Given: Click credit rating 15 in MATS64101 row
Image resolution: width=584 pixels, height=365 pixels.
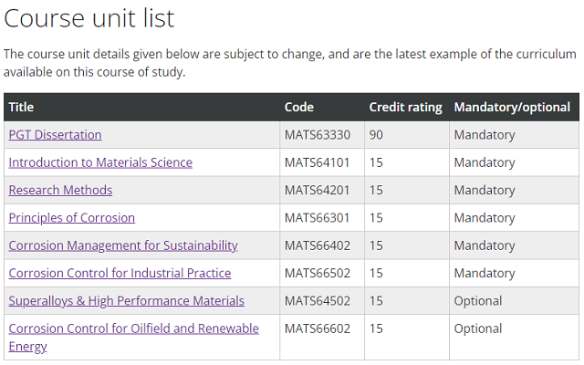Looking at the screenshot, I should [x=376, y=162].
